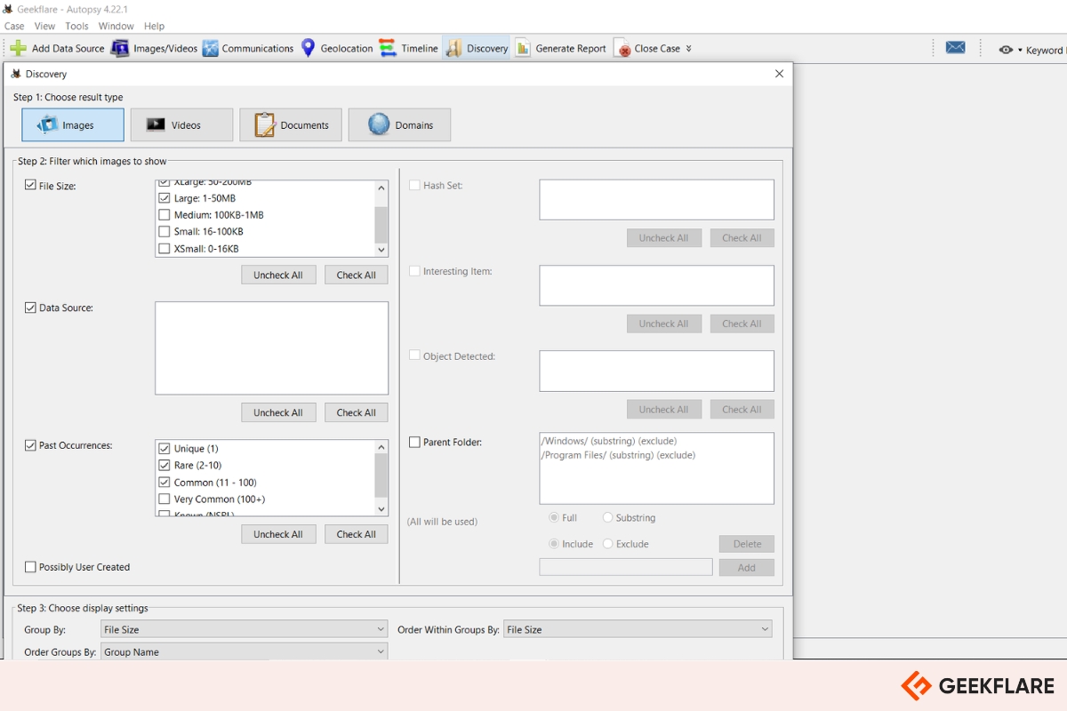Viewport: 1067px width, 711px height.
Task: Toggle the File Size filter checkbox
Action: 31,186
